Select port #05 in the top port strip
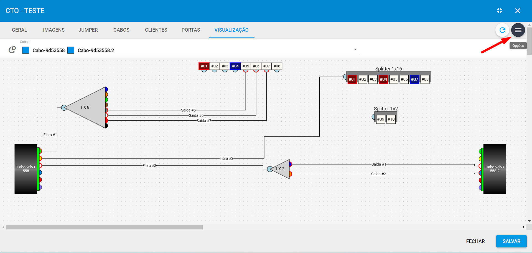This screenshot has height=253, width=532. coord(246,66)
